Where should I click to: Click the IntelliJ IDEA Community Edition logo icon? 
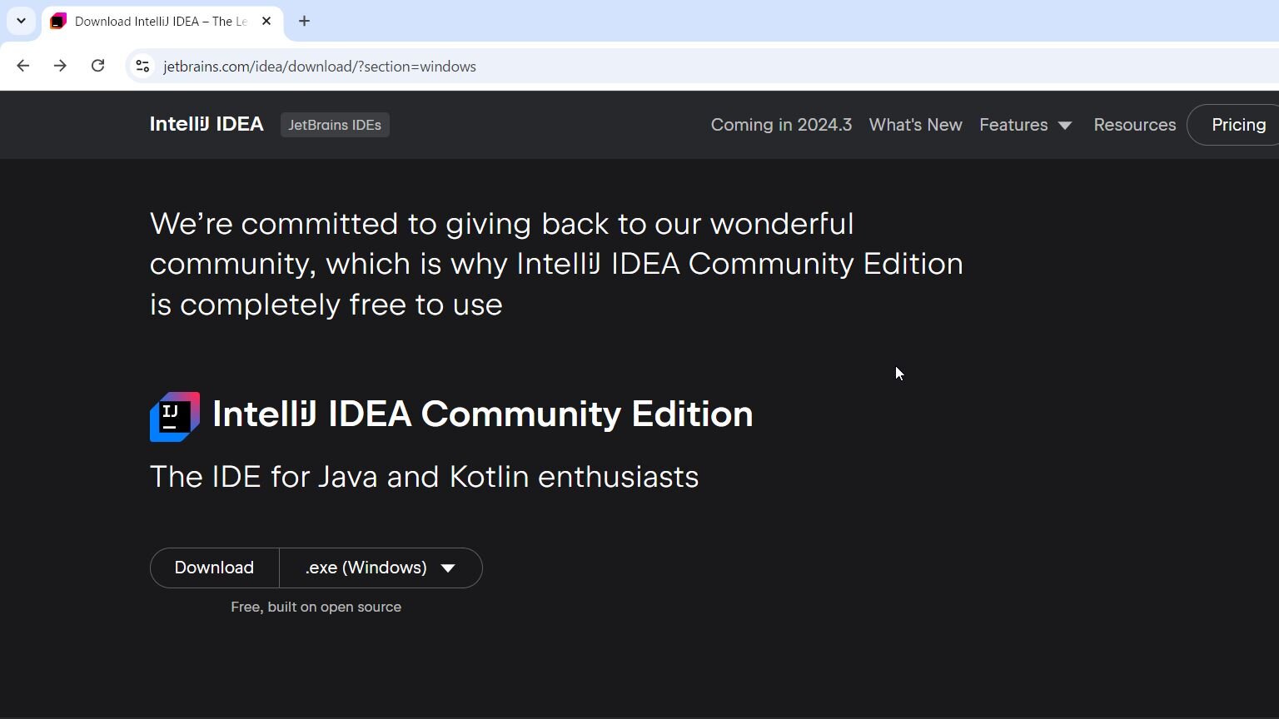click(175, 417)
